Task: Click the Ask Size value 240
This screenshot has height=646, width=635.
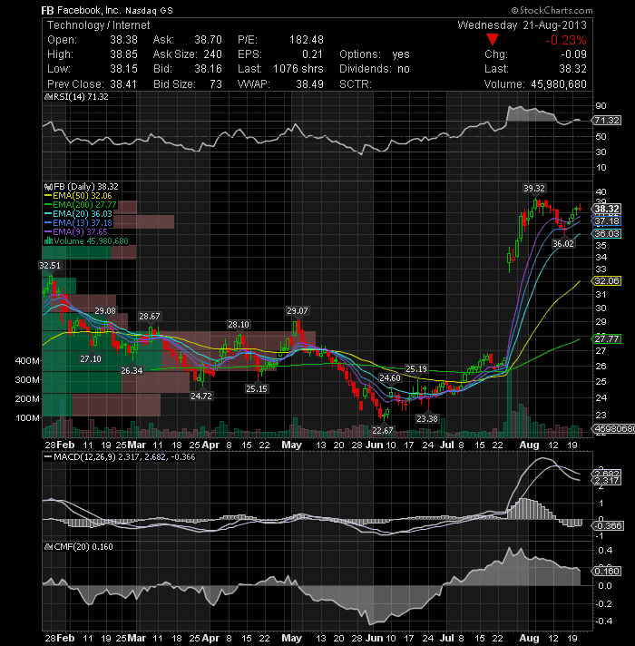Action: (213, 54)
